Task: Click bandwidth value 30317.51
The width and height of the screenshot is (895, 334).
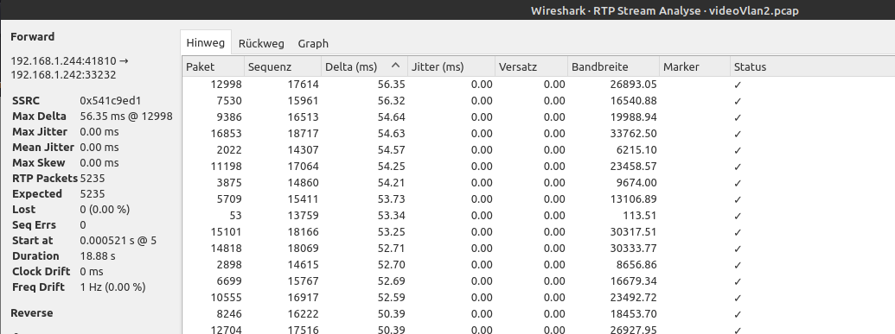Action: 633,232
